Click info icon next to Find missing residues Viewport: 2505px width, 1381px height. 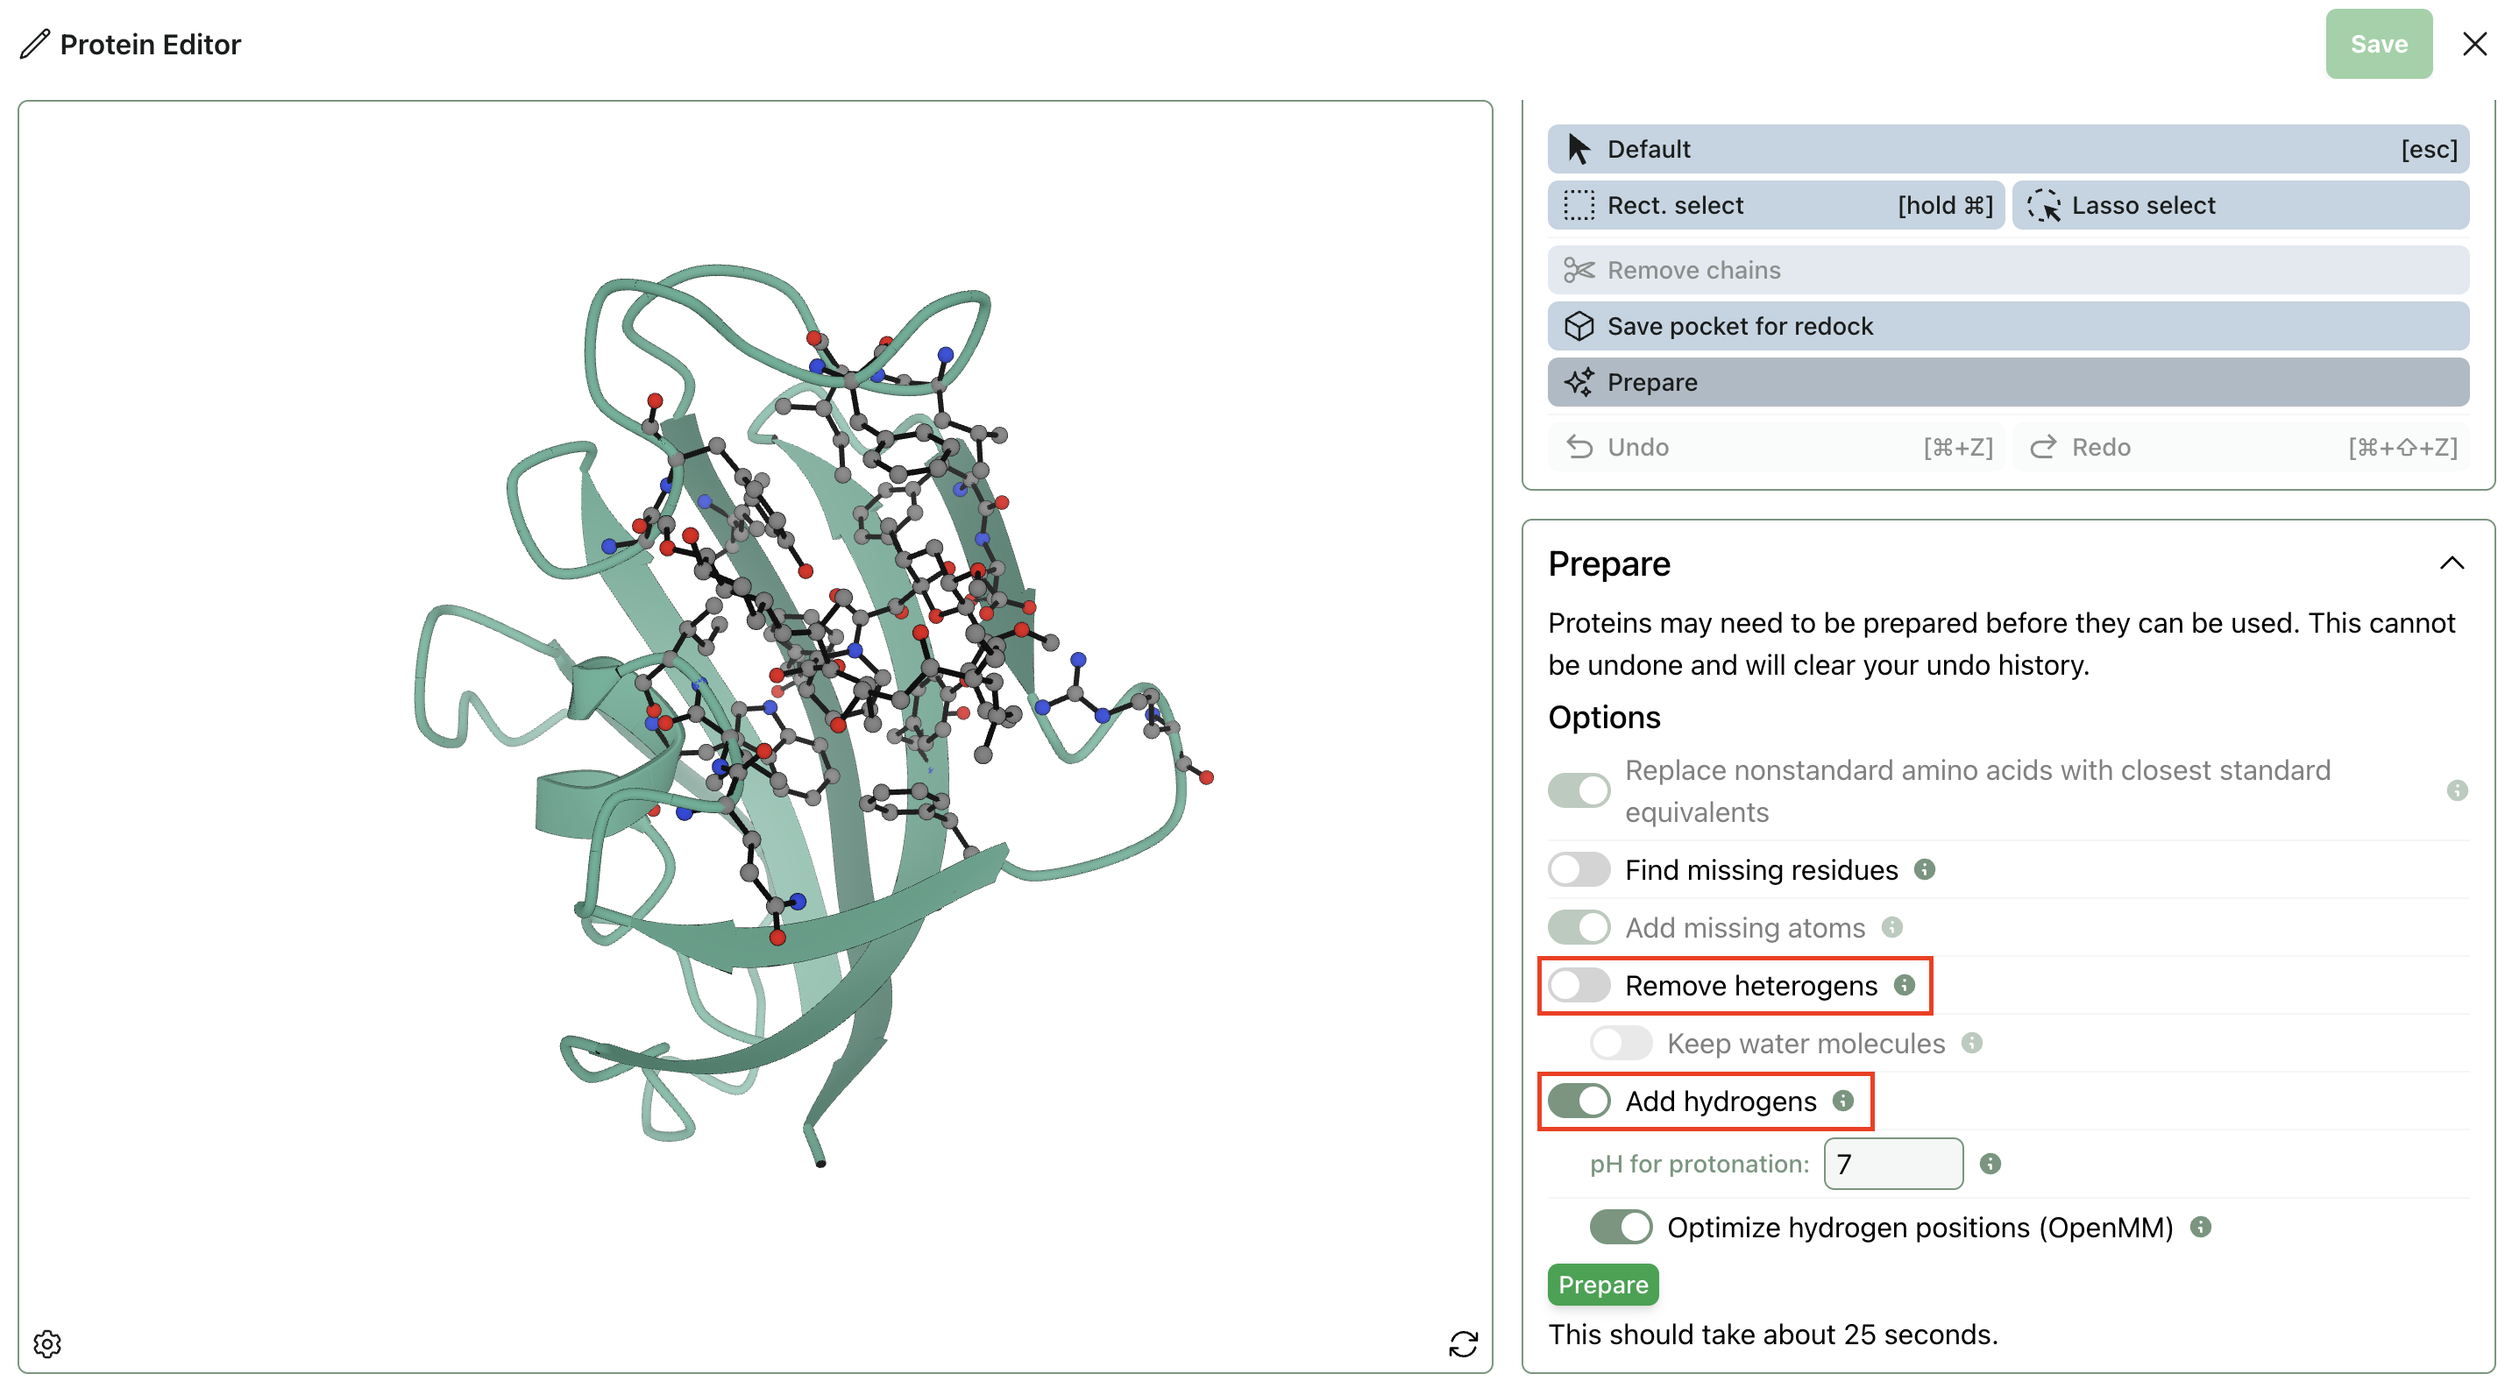pyautogui.click(x=1924, y=868)
